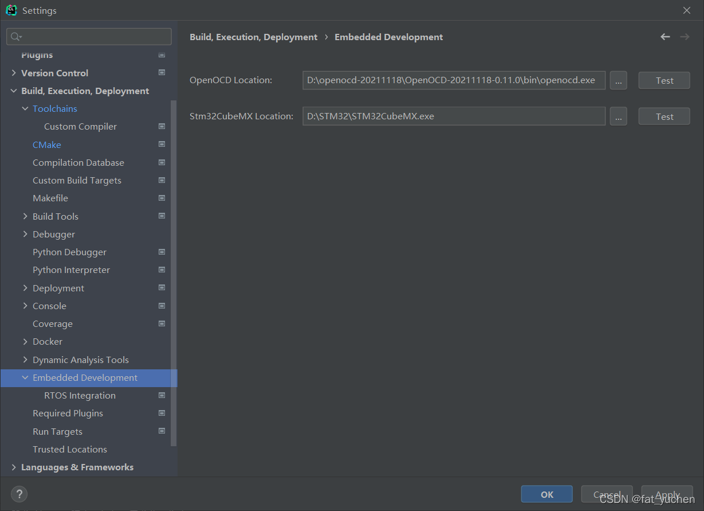Click the project-scope icon beside Python Interpreter
The image size is (704, 511).
162,270
